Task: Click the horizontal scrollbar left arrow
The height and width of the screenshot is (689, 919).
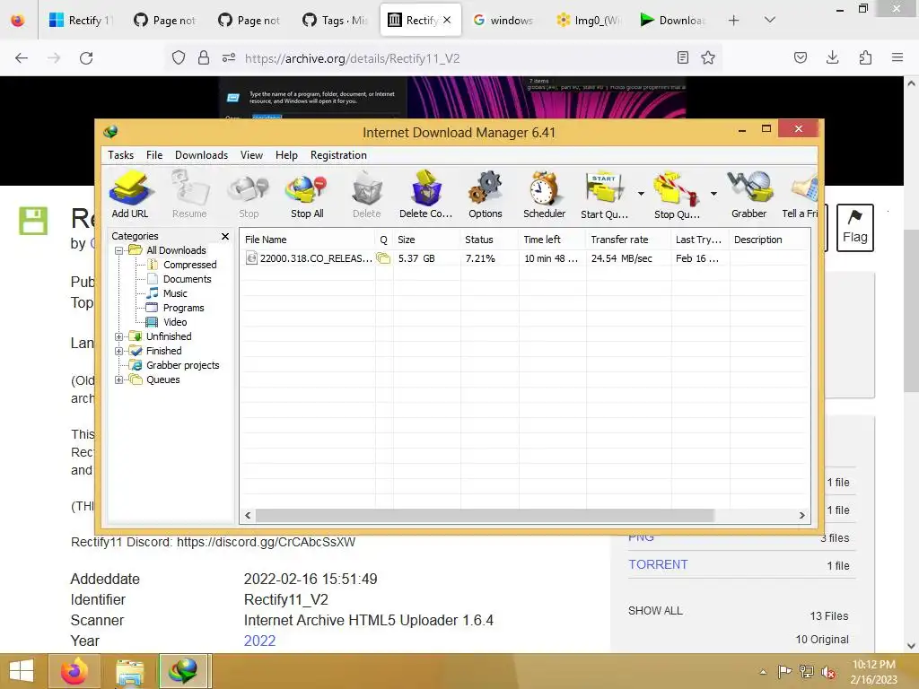Action: 248,516
